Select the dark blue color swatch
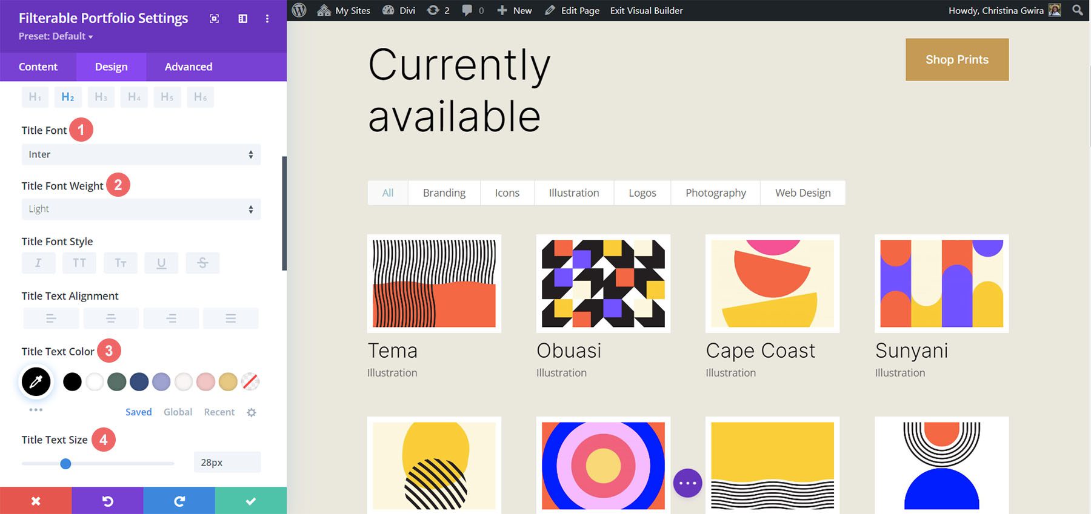Screen dimensions: 1091x514 139,381
